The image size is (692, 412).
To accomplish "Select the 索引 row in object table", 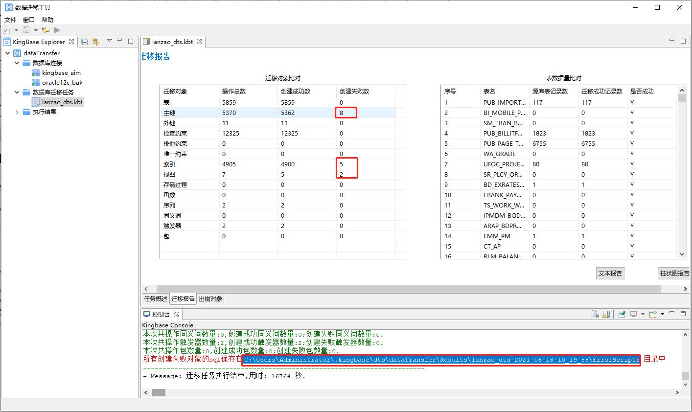I will pyautogui.click(x=277, y=164).
